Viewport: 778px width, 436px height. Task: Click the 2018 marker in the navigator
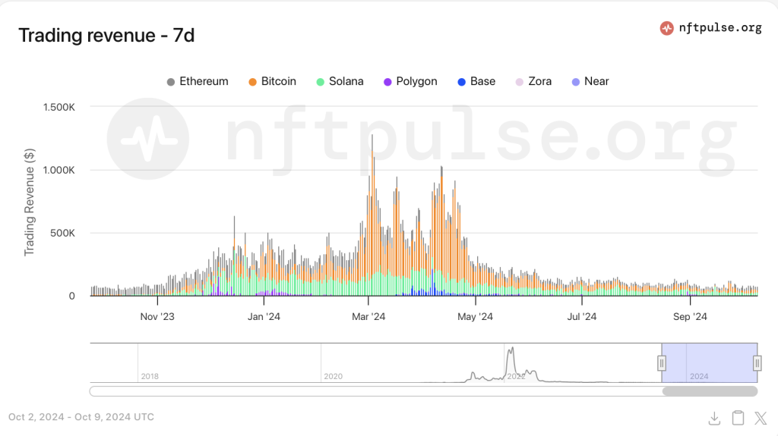(150, 377)
